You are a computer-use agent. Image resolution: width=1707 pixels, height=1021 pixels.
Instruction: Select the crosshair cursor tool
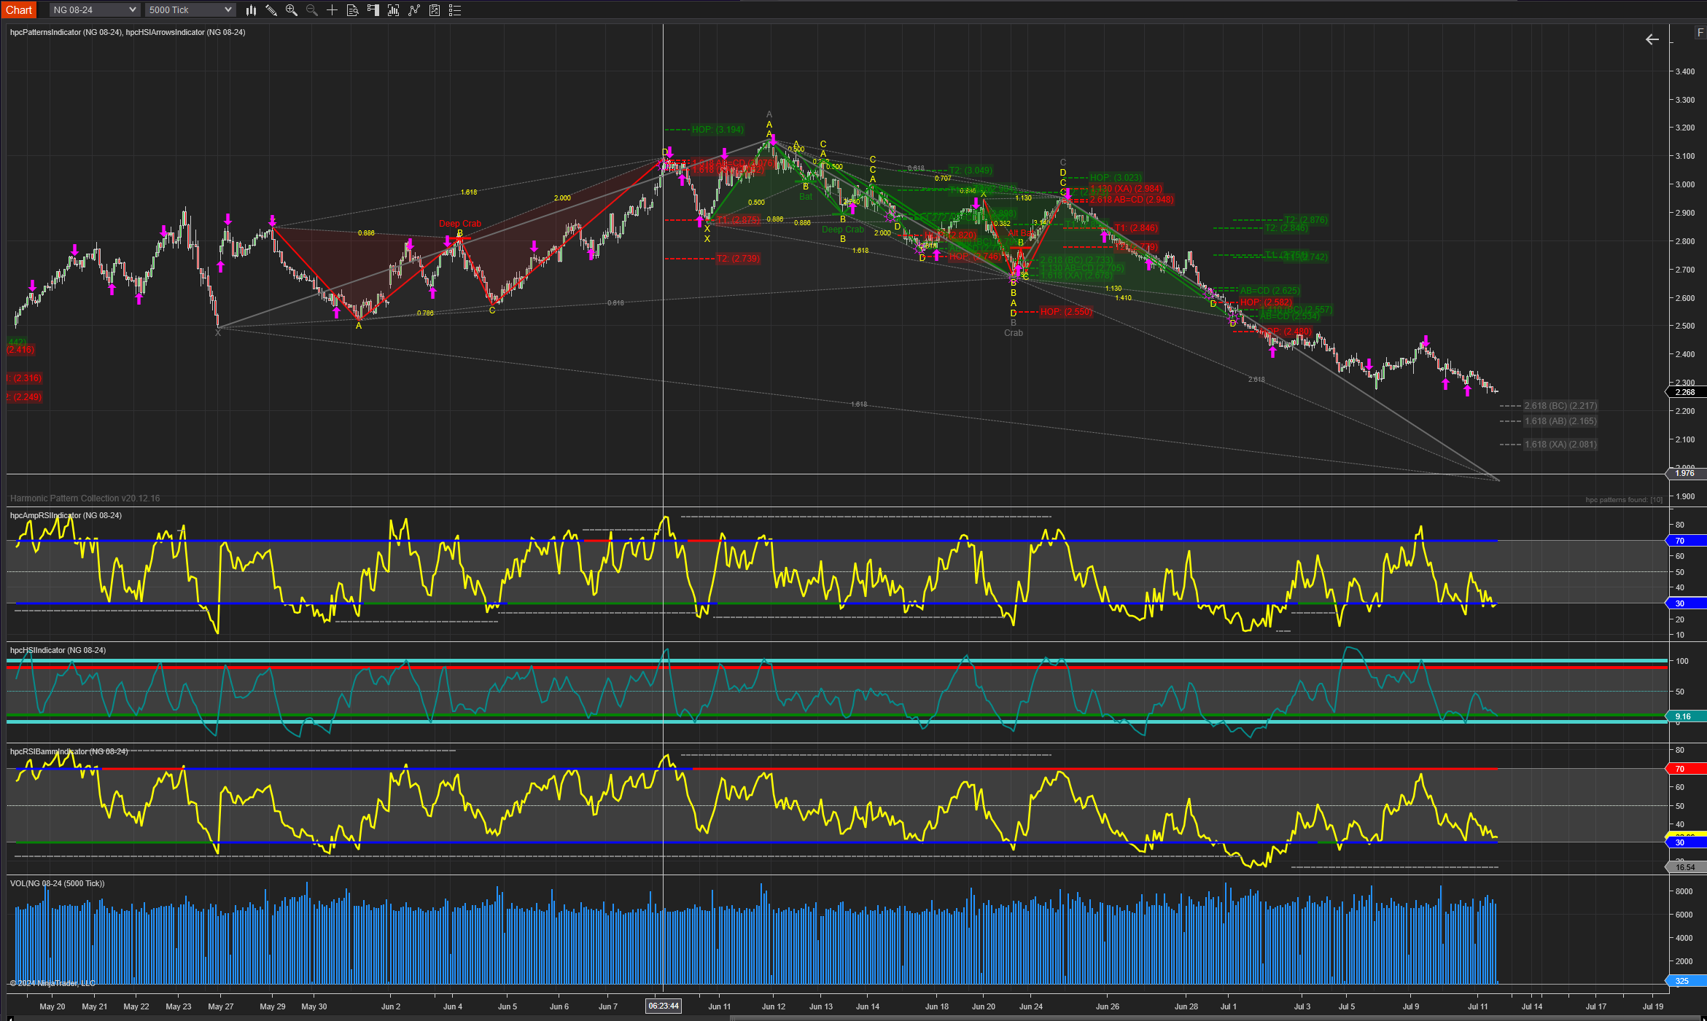pyautogui.click(x=332, y=10)
